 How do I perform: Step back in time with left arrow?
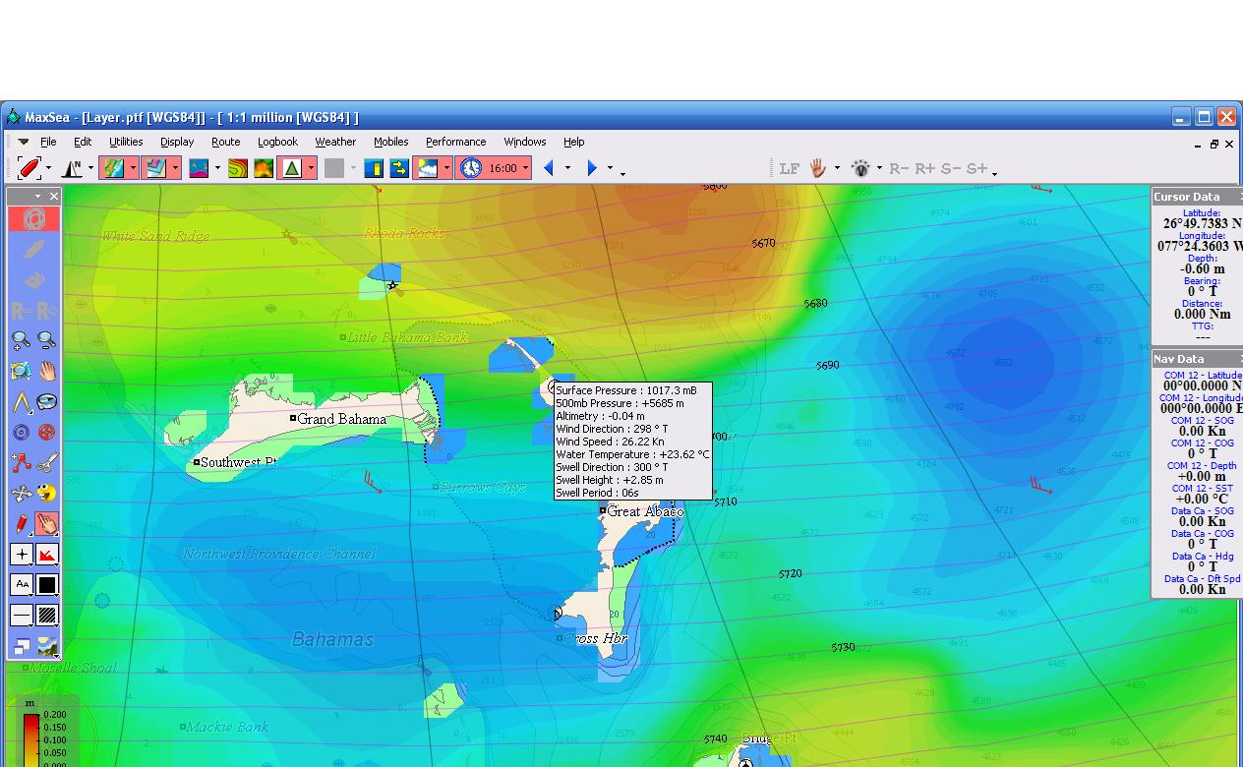tap(549, 168)
